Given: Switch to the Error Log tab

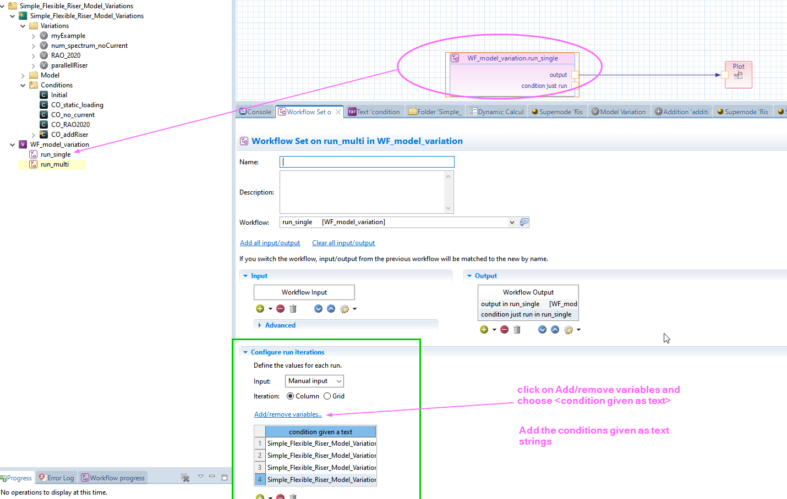Looking at the screenshot, I should pos(56,478).
